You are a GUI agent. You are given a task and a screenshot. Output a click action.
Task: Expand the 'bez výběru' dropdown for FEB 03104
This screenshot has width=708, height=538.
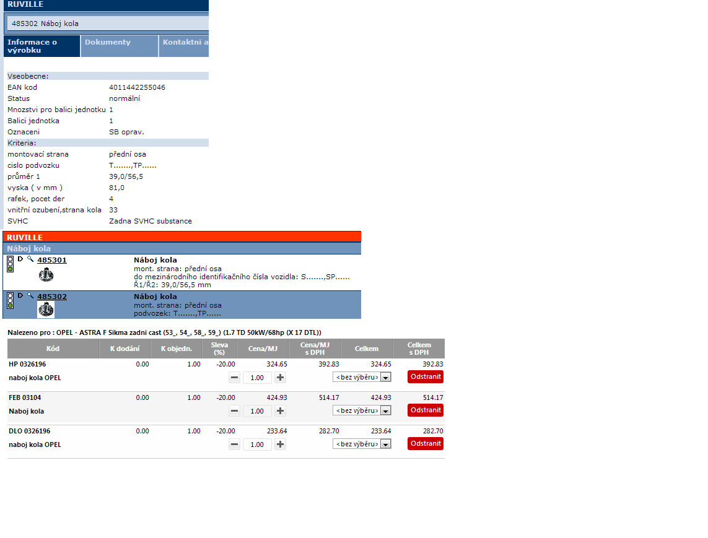click(362, 410)
